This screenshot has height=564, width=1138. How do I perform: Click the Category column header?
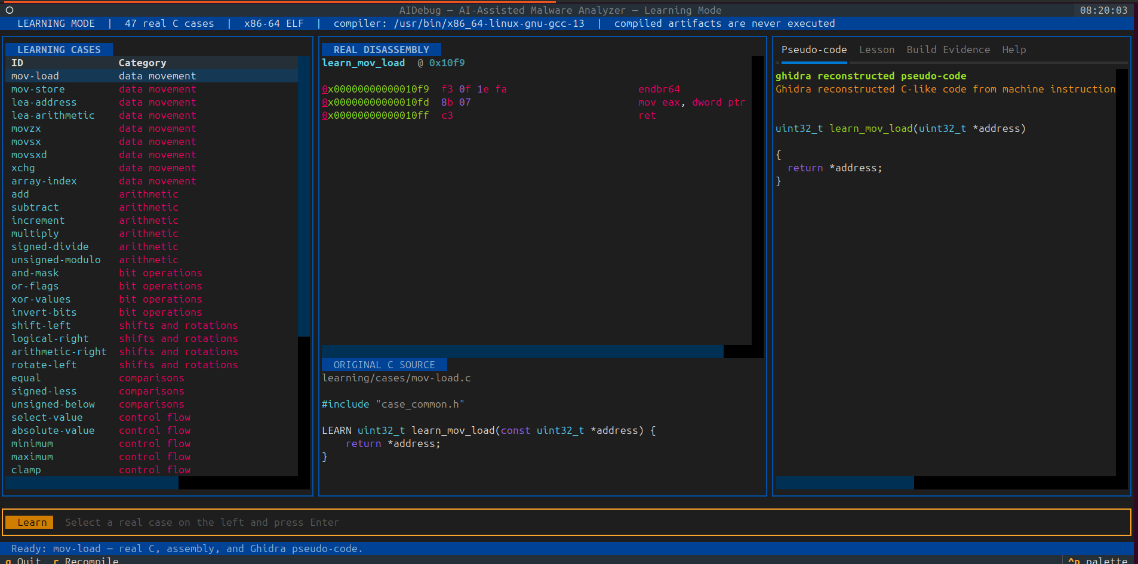tap(142, 63)
